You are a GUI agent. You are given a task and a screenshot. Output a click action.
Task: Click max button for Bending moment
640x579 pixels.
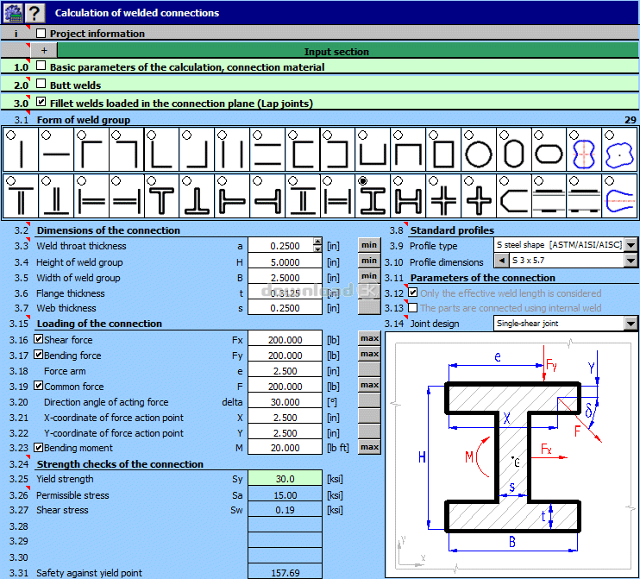coord(369,448)
